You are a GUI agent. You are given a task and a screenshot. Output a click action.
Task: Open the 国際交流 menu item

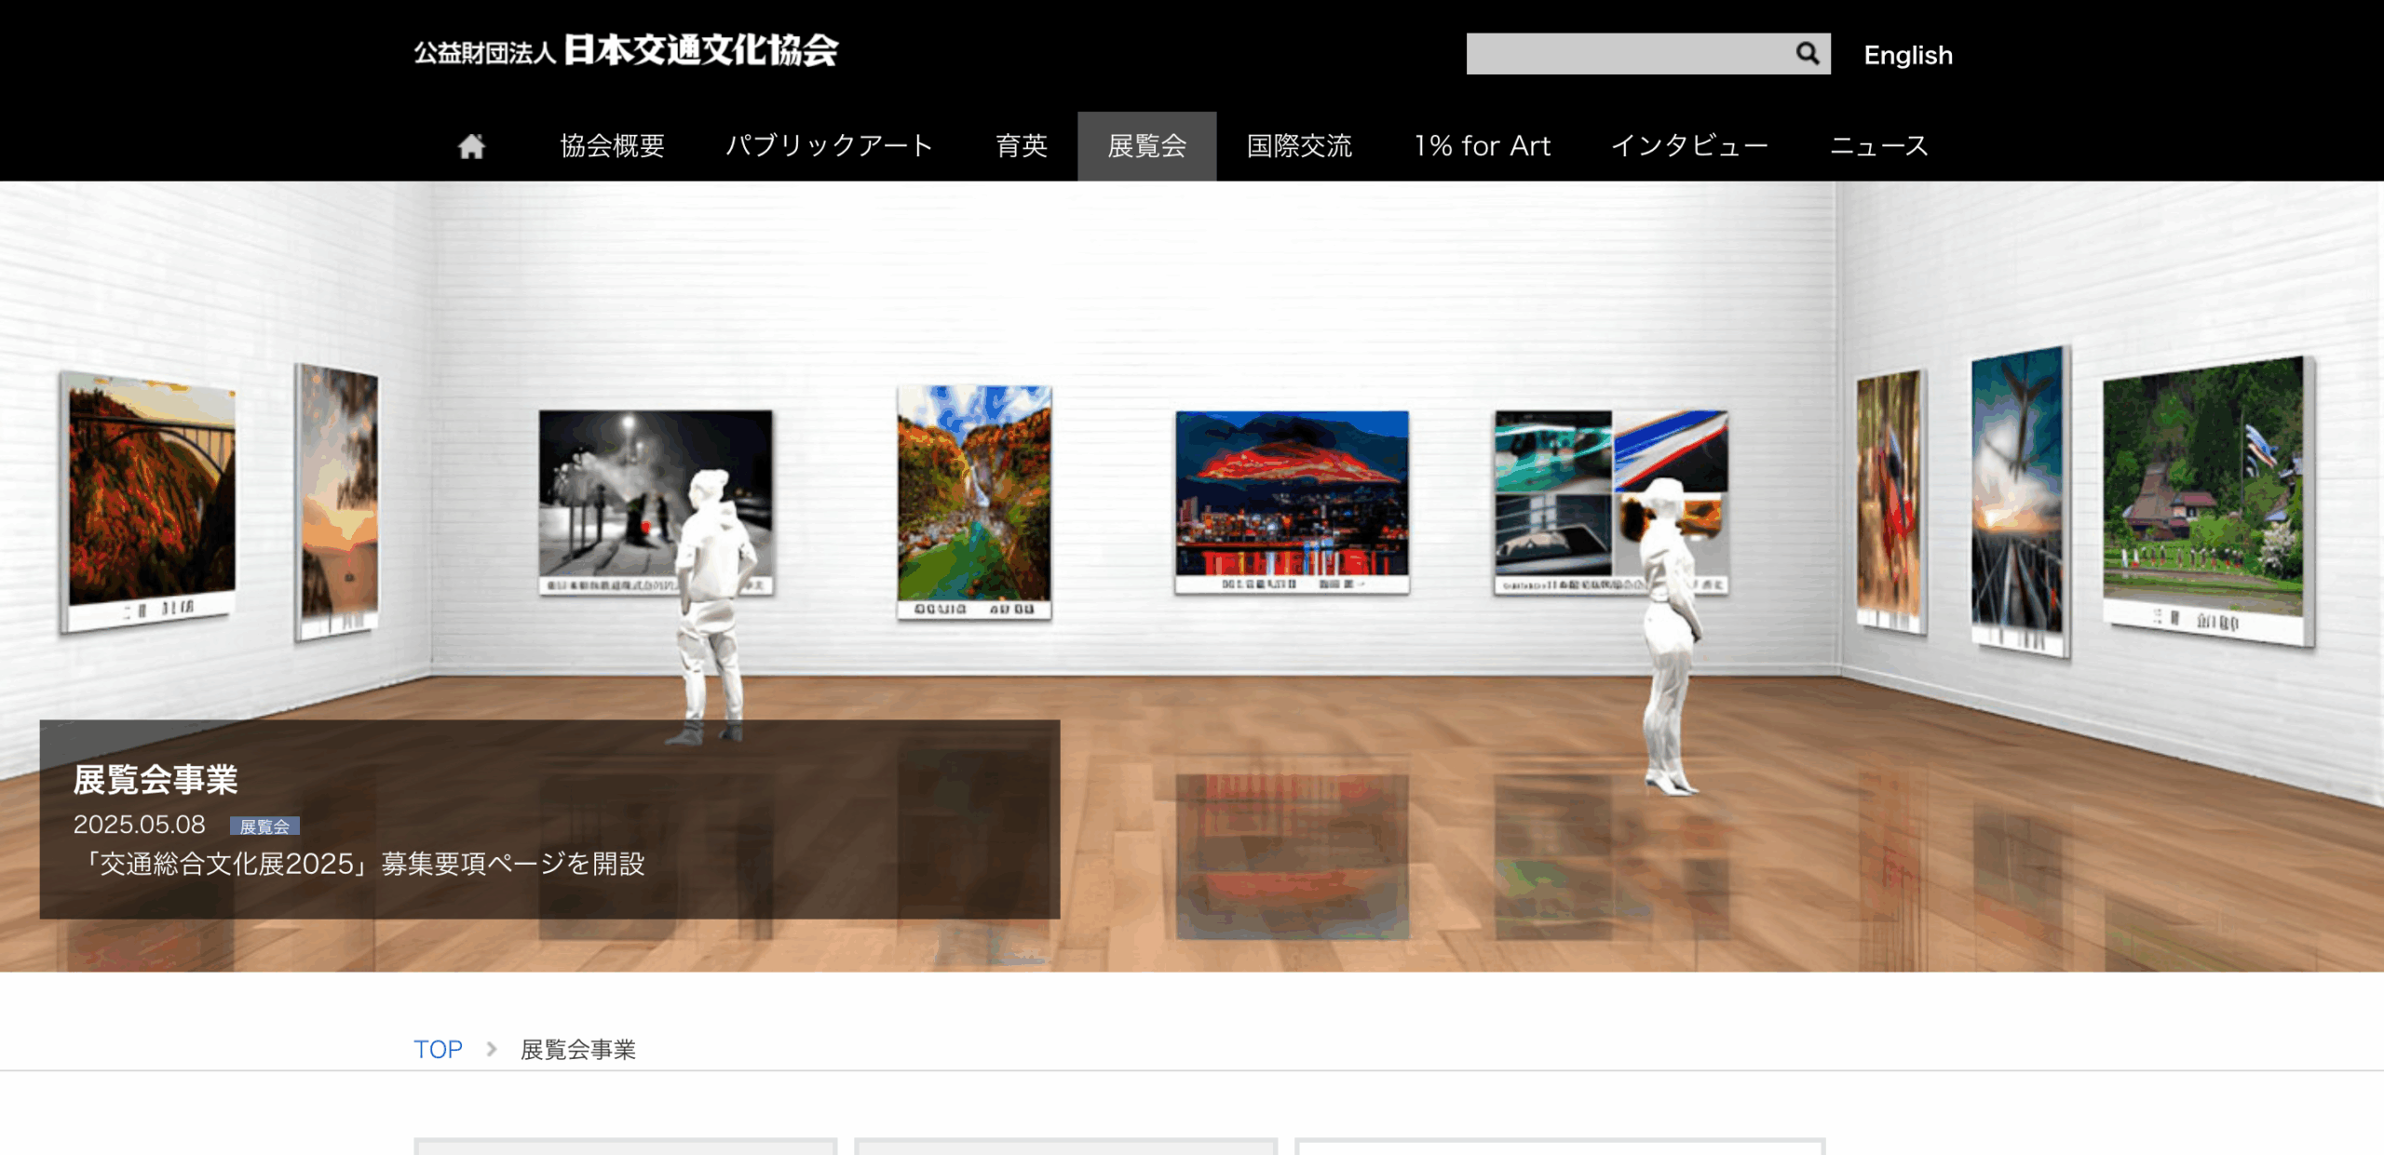1299,146
